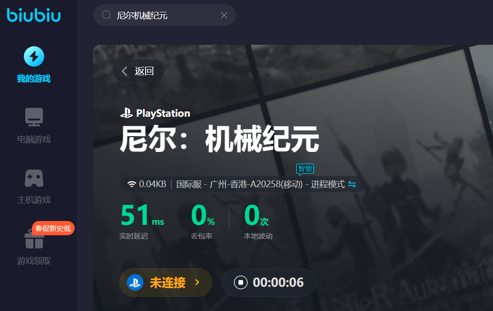493x311 pixels.
Task: Switch node using blue swap arrows
Action: pos(352,184)
